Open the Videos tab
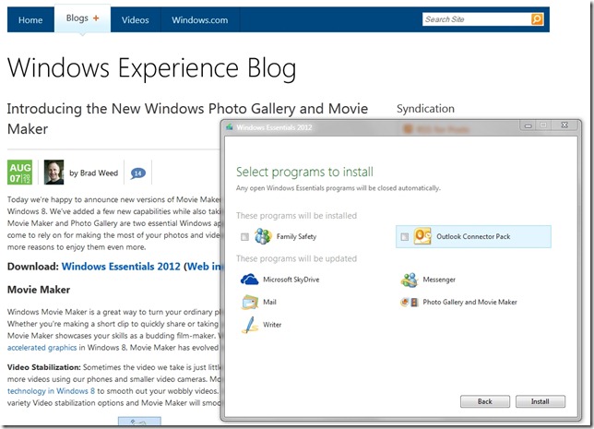 (135, 19)
